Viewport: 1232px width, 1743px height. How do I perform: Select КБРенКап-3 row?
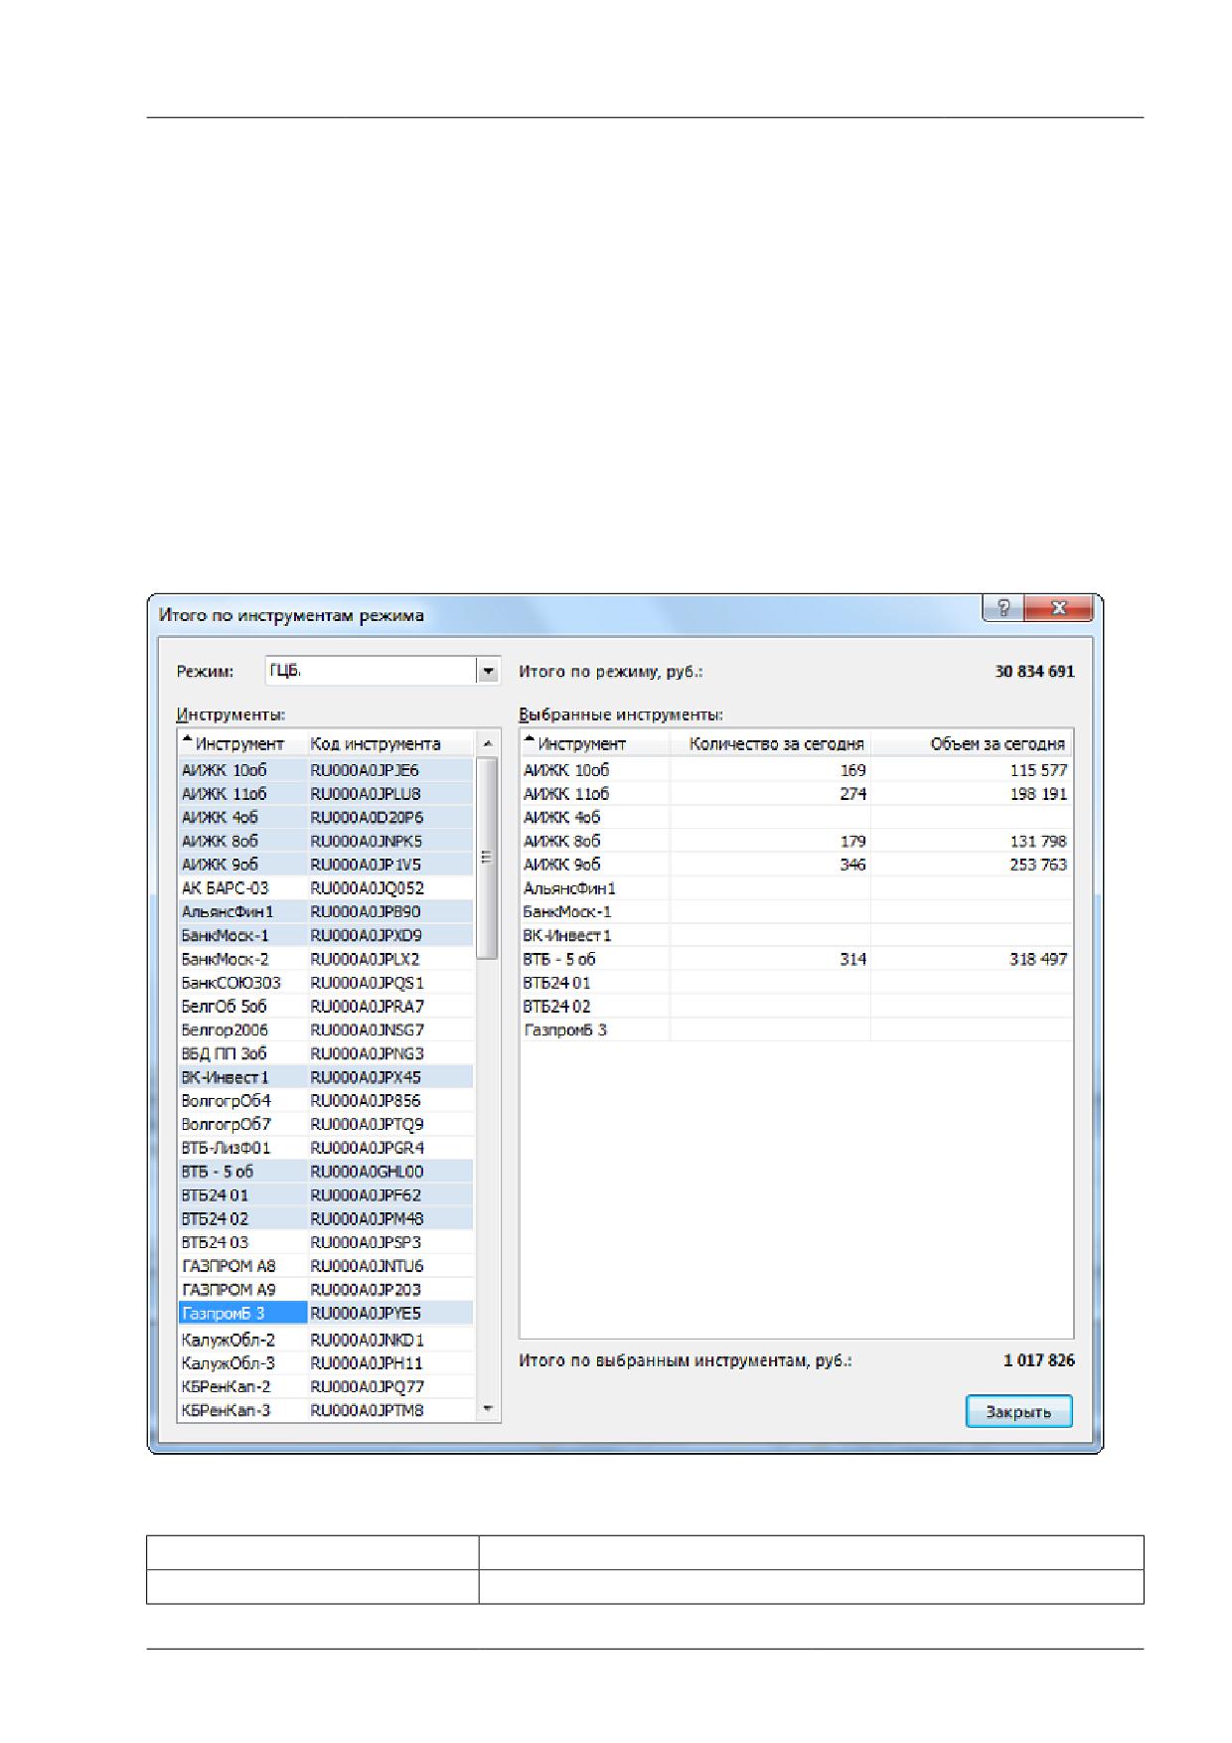tap(326, 1410)
